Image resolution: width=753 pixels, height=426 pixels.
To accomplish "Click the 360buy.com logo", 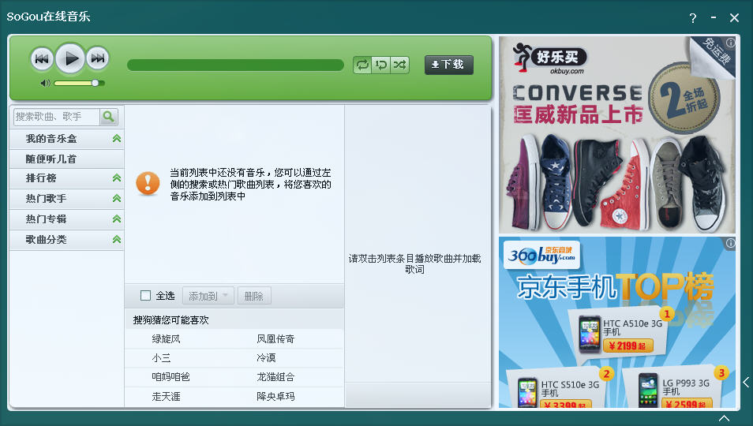I will point(541,255).
